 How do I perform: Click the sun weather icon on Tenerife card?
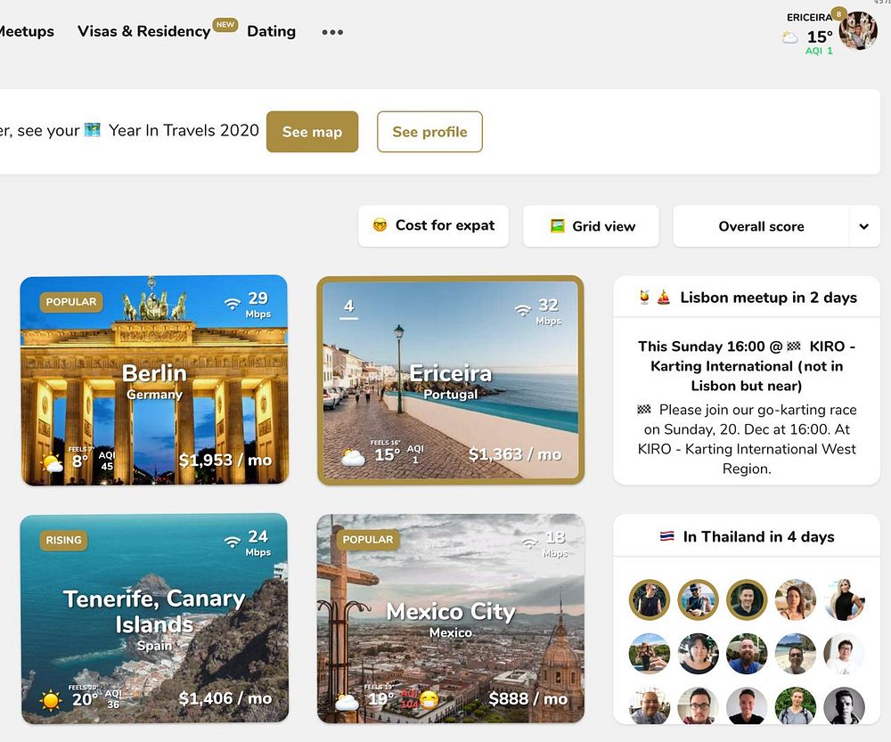click(51, 700)
